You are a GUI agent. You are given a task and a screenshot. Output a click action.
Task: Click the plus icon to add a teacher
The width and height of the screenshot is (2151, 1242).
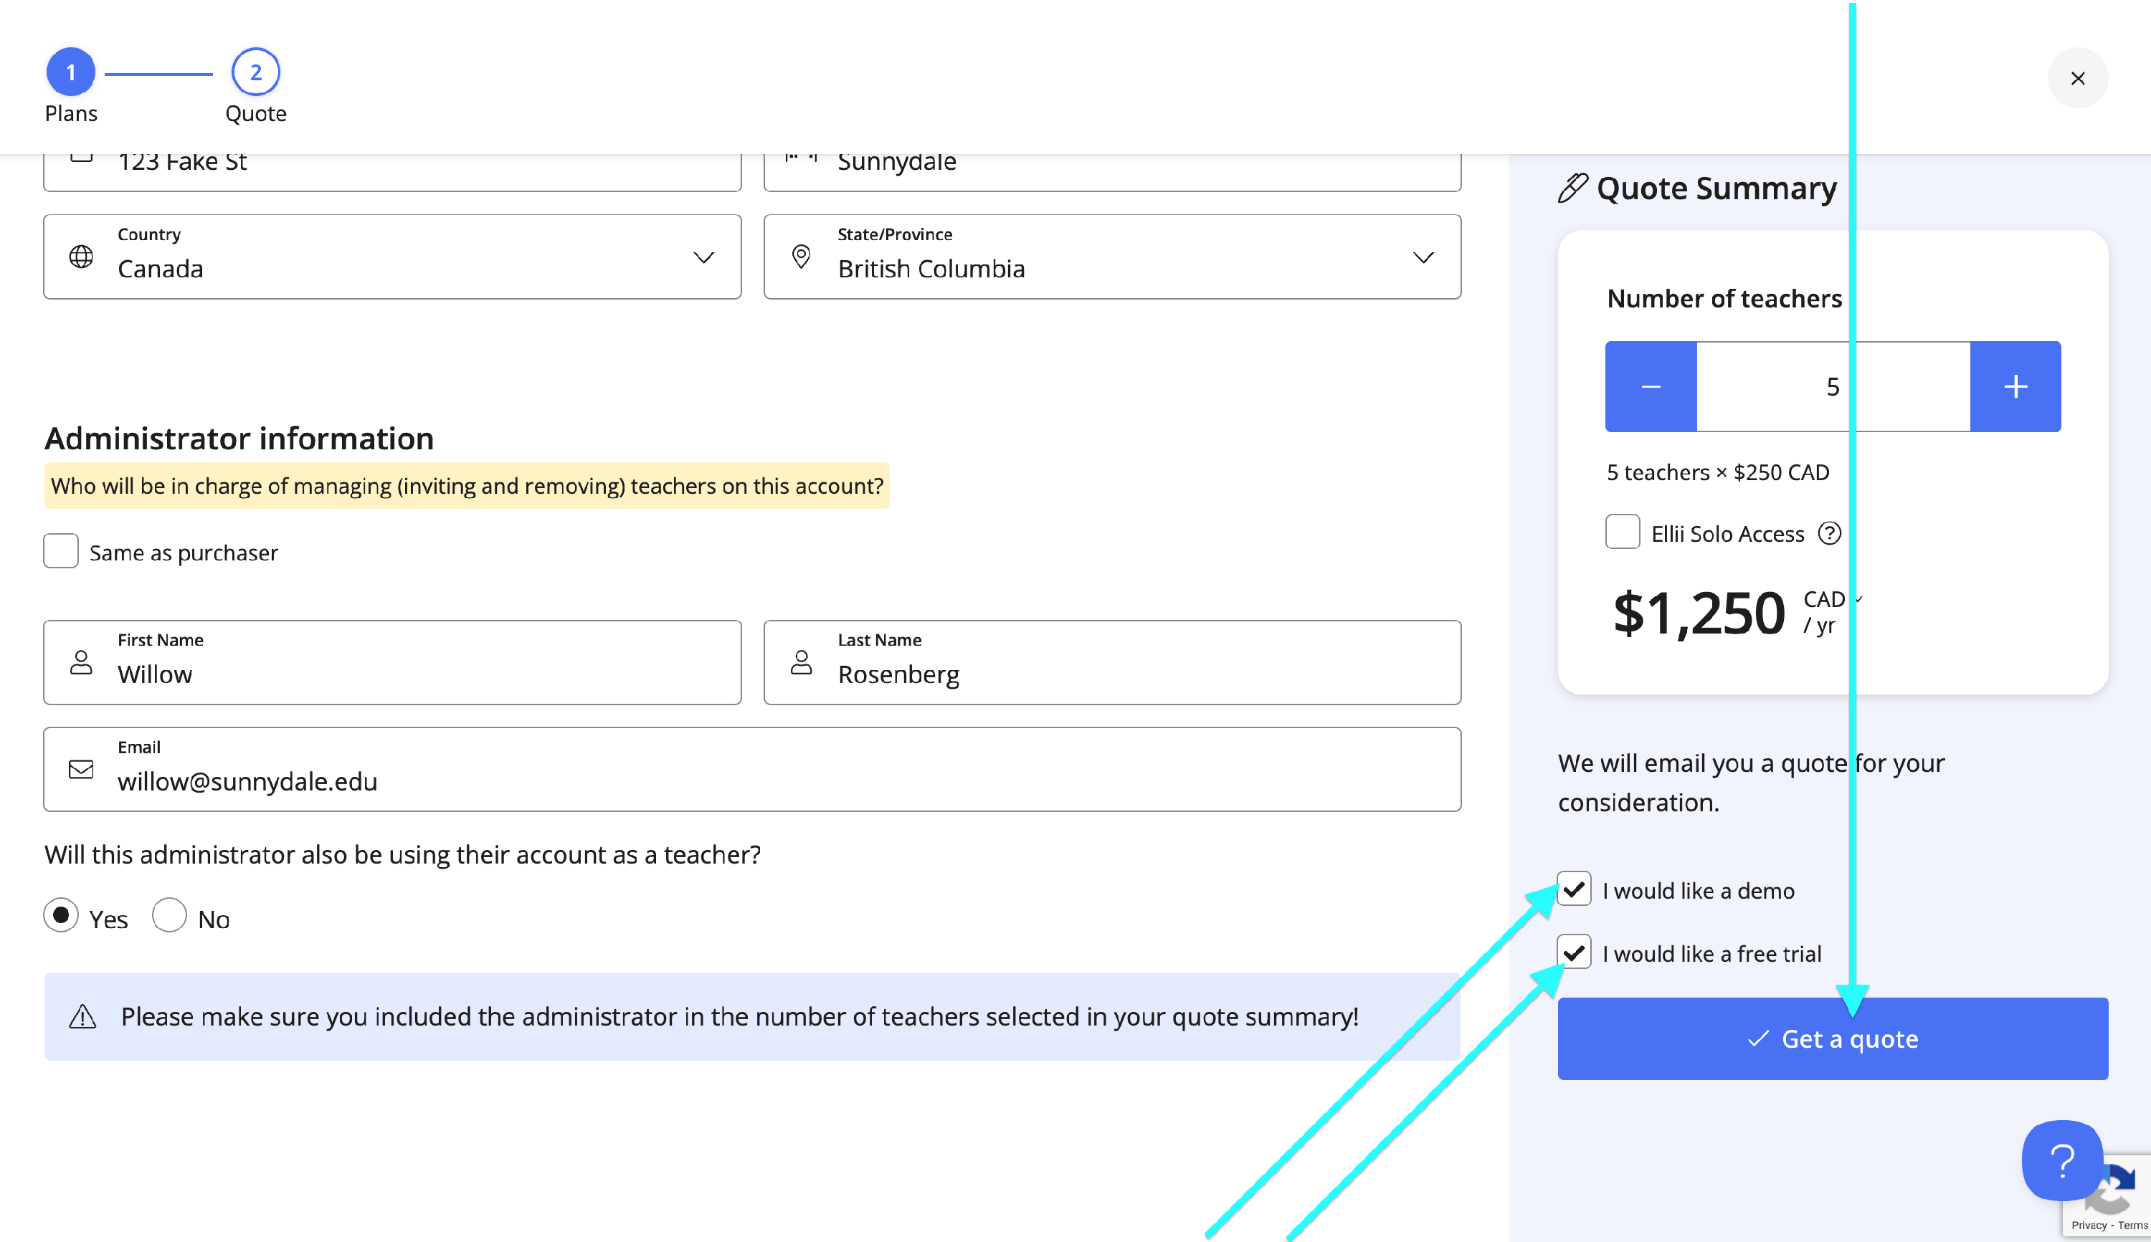[2015, 386]
